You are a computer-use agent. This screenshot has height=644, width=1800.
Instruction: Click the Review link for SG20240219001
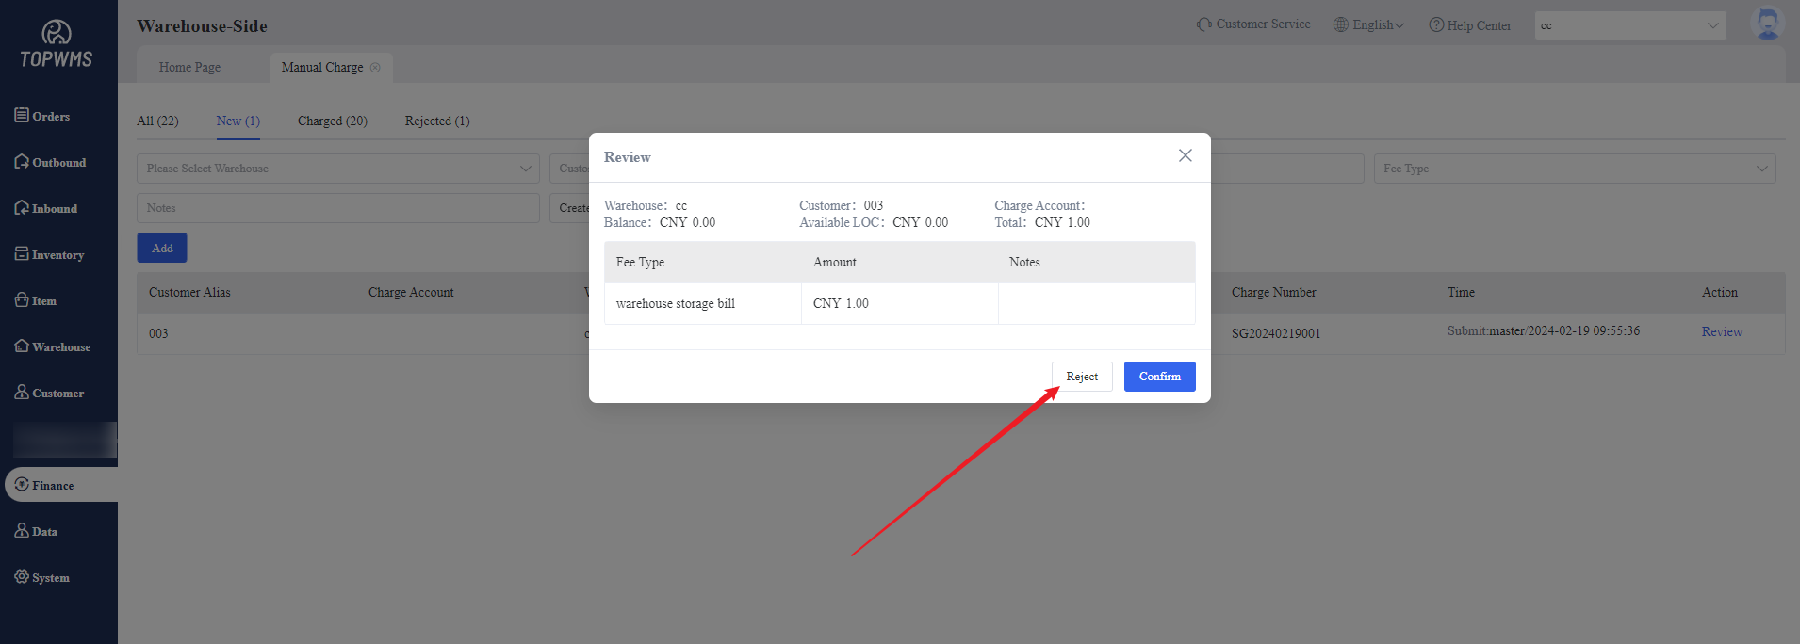click(1721, 331)
